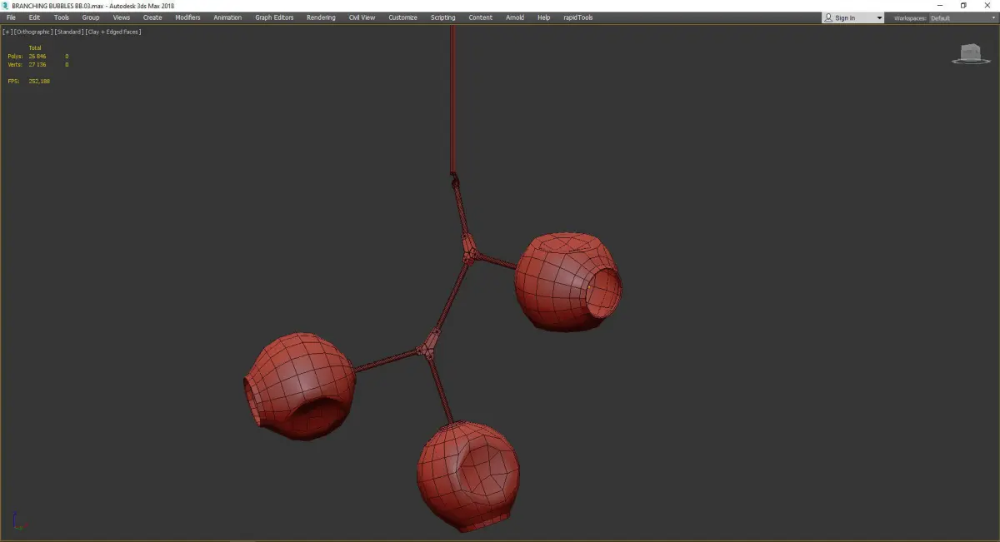Viewport: 1000px width, 542px height.
Task: Open the Rendering menu
Action: pos(321,17)
